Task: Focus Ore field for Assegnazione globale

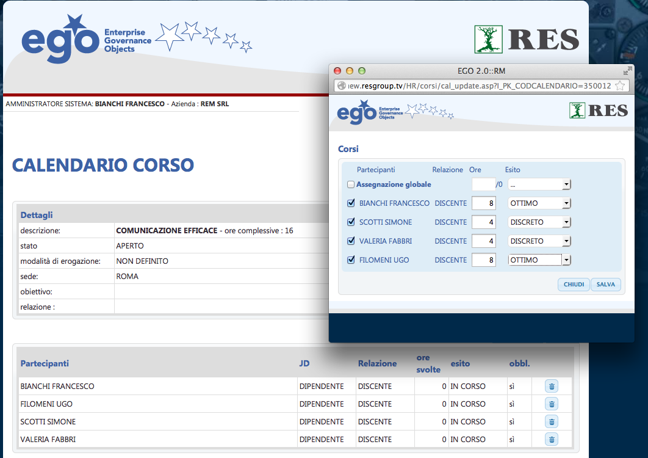Action: 483,184
